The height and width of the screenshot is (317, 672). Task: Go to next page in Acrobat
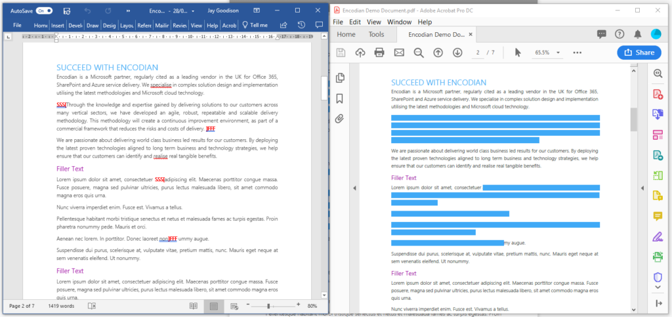coord(457,53)
